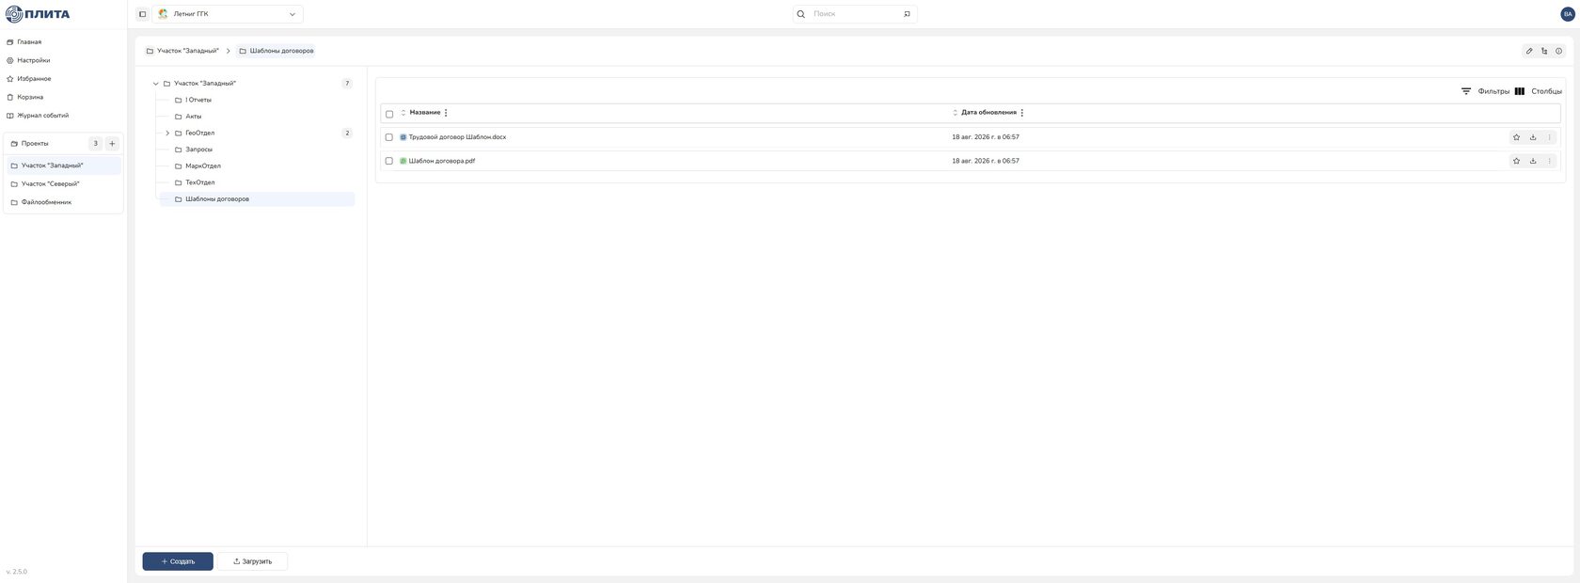Sort the table by Дата обновления
This screenshot has height=583, width=1580.
pos(956,113)
